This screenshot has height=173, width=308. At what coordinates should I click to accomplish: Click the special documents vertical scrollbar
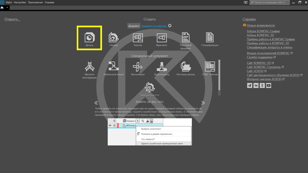coord(219,77)
